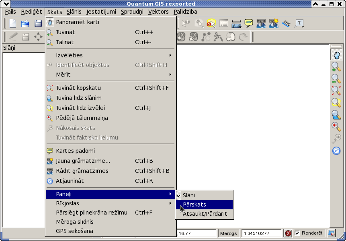Select the Measure ruler tool icon
The height and width of the screenshot is (241, 346).
236,24
